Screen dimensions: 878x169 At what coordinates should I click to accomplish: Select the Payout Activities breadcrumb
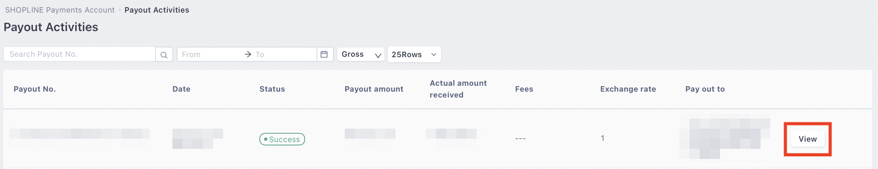[157, 10]
